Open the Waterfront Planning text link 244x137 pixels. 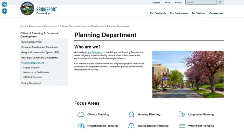(x=201, y=126)
